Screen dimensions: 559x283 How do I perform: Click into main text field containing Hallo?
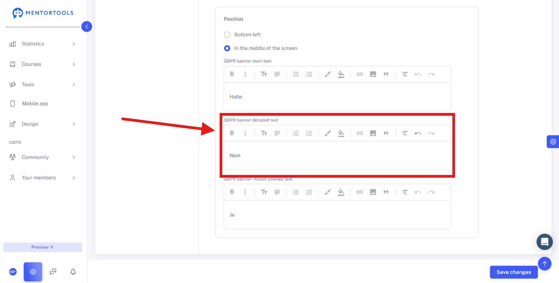pos(337,97)
